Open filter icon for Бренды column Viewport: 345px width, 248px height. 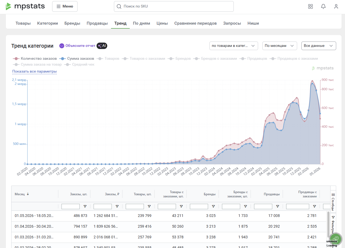click(213, 206)
